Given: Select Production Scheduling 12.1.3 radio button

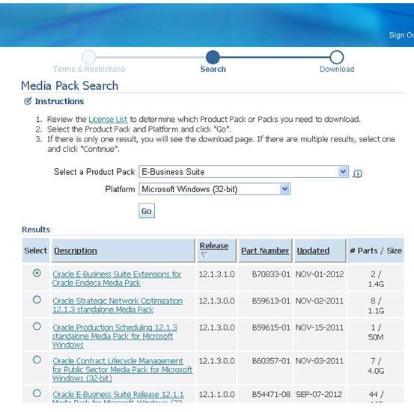Looking at the screenshot, I should [x=37, y=326].
